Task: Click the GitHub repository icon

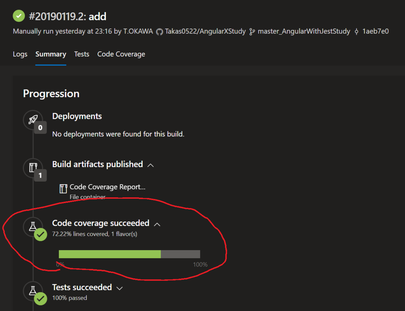Action: (x=160, y=32)
